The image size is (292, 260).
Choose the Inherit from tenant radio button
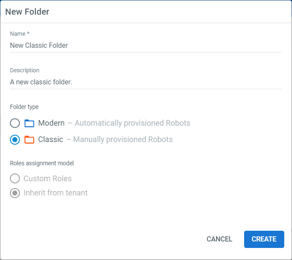(x=15, y=193)
